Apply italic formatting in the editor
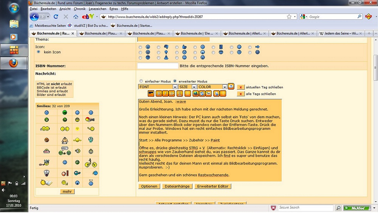This screenshot has height=216, width=378. point(166,93)
